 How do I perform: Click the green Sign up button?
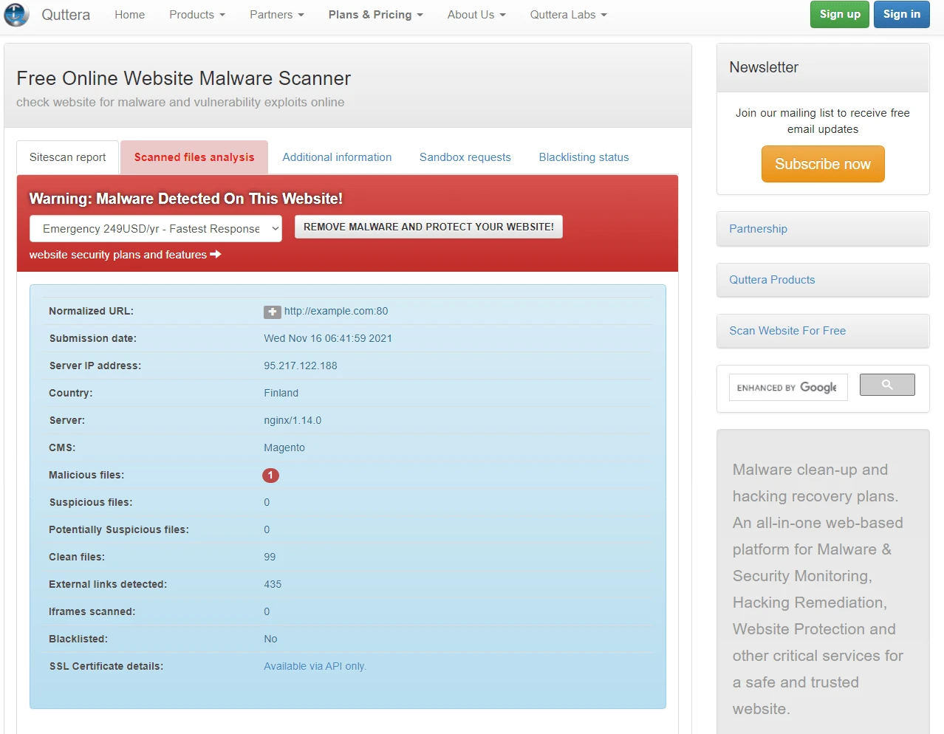(x=839, y=14)
